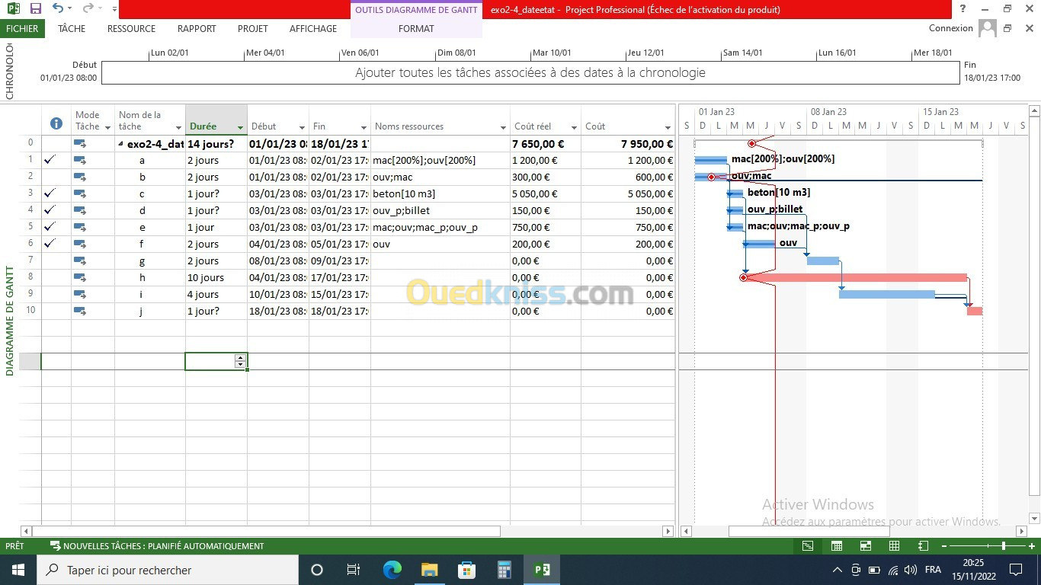Switch to the AFFICHAGE ribbon tab
This screenshot has width=1041, height=585.
[x=313, y=28]
